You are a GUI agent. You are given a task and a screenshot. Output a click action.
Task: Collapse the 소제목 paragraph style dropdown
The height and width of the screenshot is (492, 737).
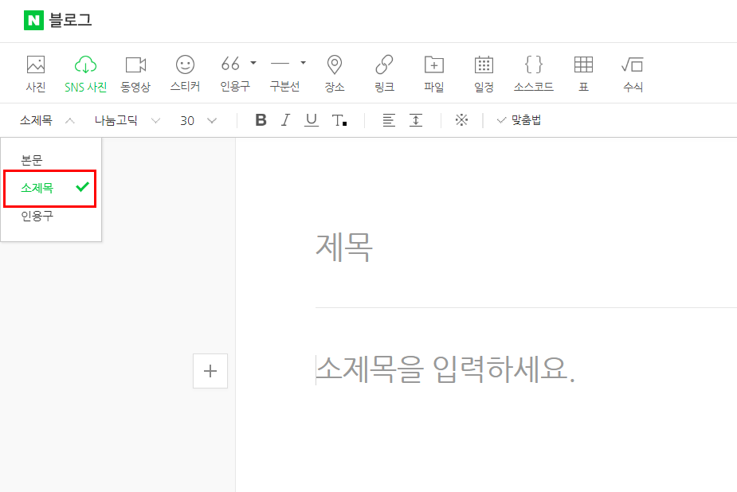coord(47,121)
